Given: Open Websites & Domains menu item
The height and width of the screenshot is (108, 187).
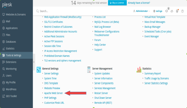Looking at the screenshot, I should pyautogui.click(x=16, y=14).
